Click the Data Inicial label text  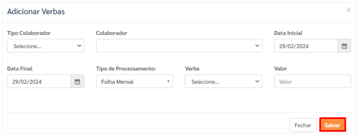point(288,33)
